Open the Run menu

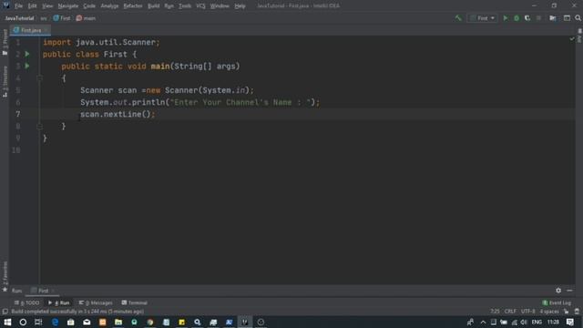169,6
